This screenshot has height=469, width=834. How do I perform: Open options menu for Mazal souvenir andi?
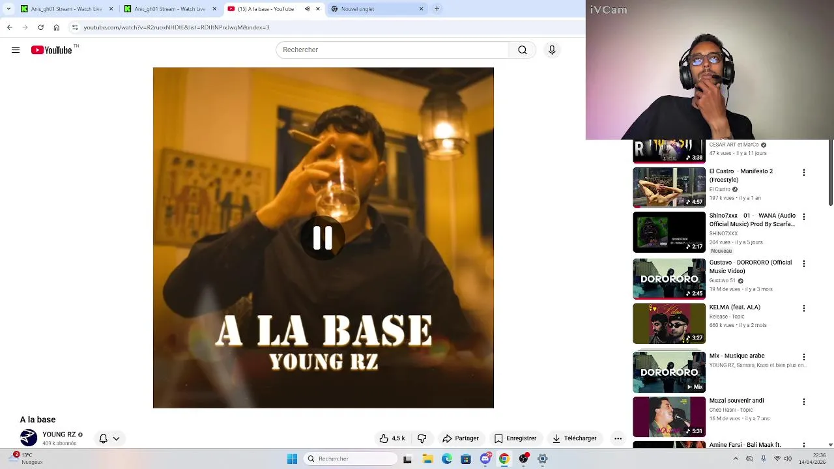coord(803,402)
